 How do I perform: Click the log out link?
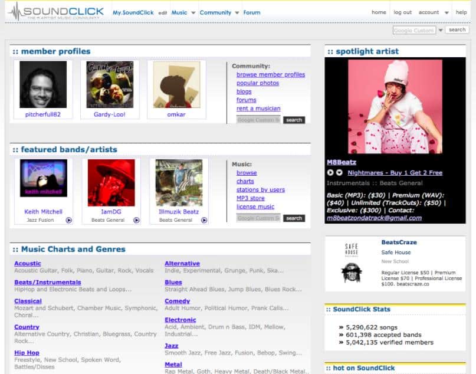coord(402,12)
